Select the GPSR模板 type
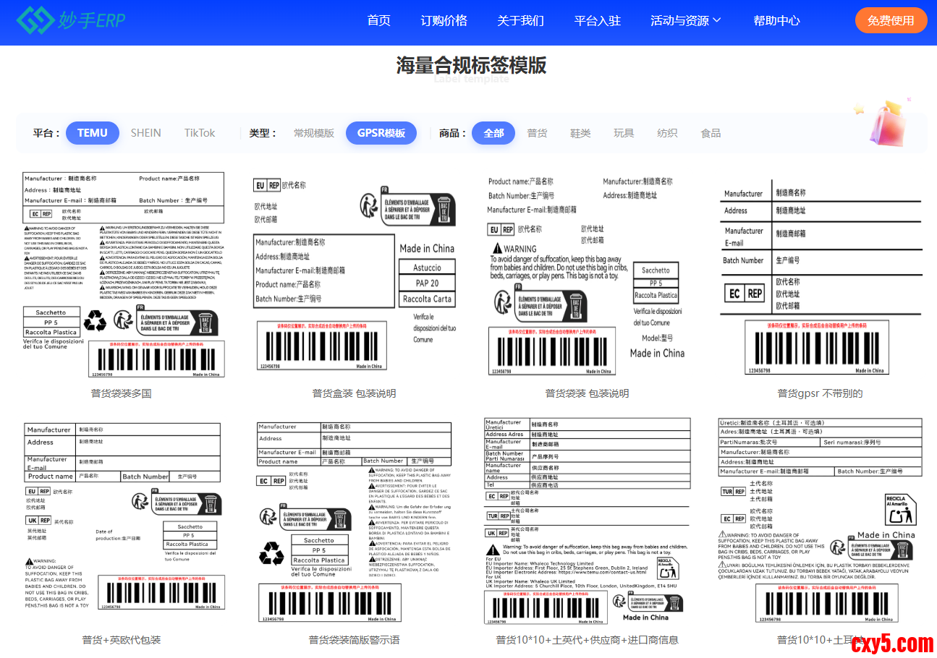The image size is (937, 658). click(x=381, y=133)
